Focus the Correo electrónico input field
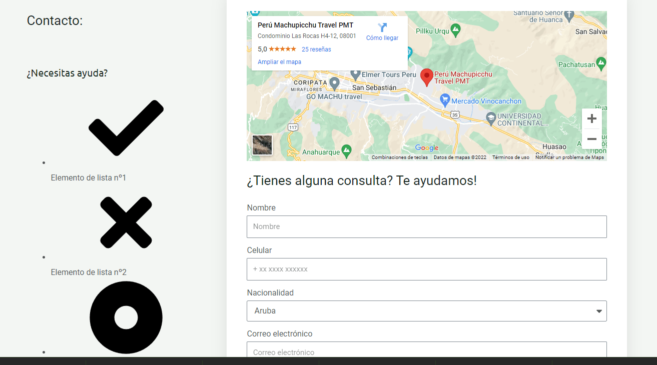 click(x=427, y=349)
